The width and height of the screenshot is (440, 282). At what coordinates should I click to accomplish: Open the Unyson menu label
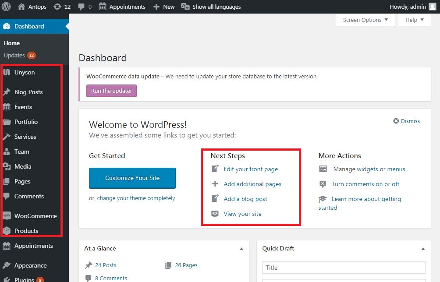click(x=25, y=72)
